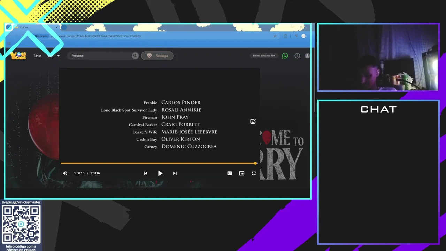Mute the video volume
446x251 pixels.
tap(65, 173)
